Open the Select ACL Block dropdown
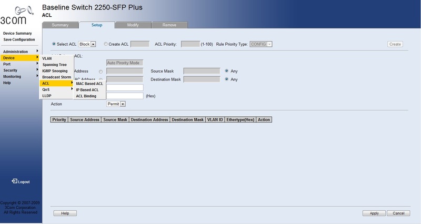Image resolution: width=421 pixels, height=224 pixels. (87, 44)
